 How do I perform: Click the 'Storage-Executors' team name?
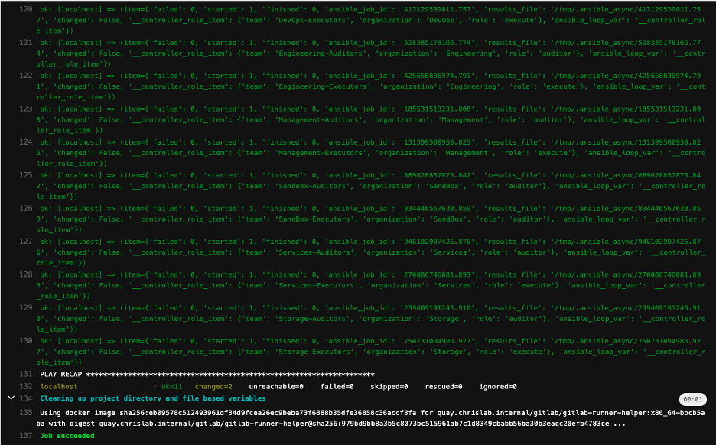(x=314, y=352)
